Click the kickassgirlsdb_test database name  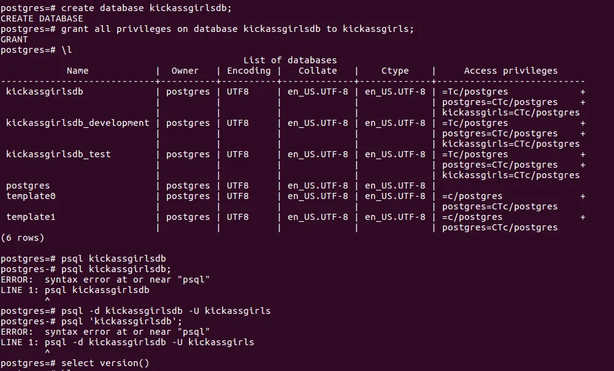pyautogui.click(x=58, y=154)
